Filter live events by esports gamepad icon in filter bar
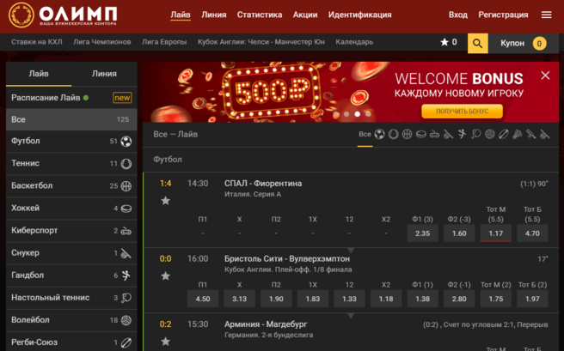The width and height of the screenshot is (564, 351). (x=434, y=135)
